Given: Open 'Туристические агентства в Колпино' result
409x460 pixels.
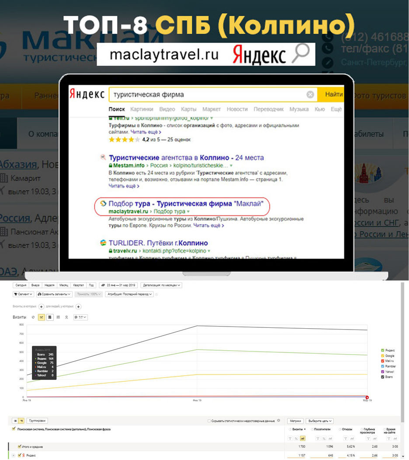Looking at the screenshot, I should tap(186, 158).
